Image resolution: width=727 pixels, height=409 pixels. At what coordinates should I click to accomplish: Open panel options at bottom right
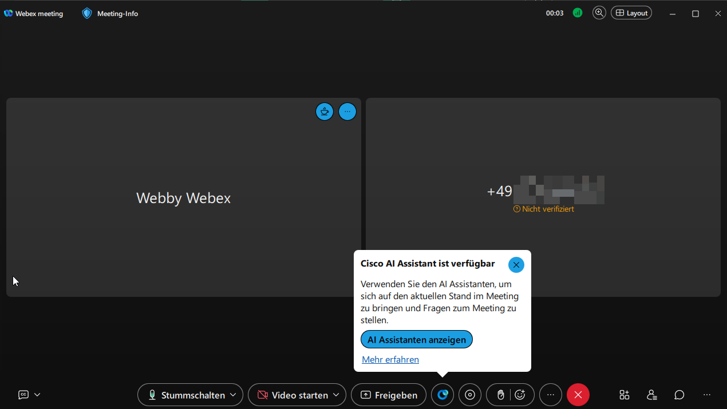point(707,395)
